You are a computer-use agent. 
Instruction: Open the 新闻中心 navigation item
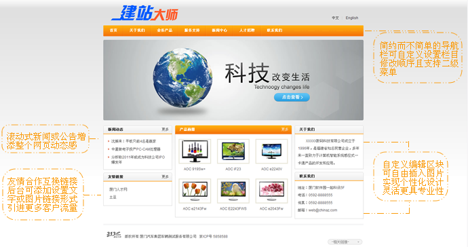click(219, 31)
